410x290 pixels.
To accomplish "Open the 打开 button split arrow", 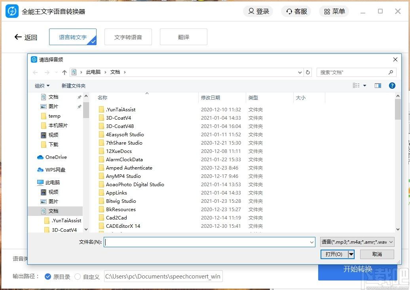I will point(351,254).
